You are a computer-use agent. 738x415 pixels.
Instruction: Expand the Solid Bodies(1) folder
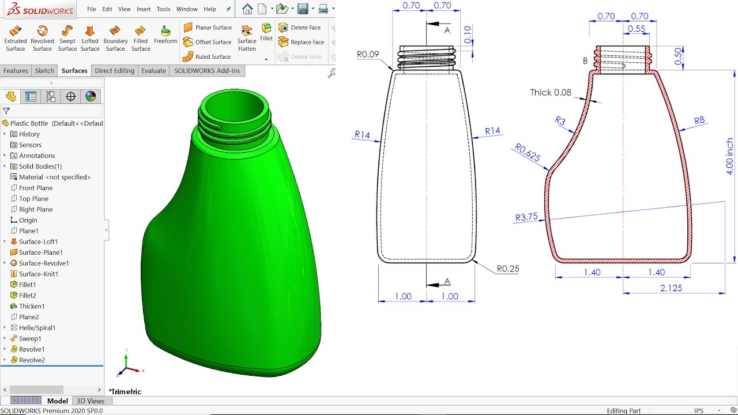point(5,167)
